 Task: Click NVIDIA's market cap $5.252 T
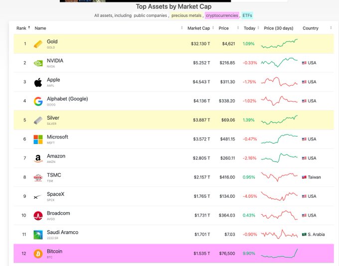coord(201,63)
